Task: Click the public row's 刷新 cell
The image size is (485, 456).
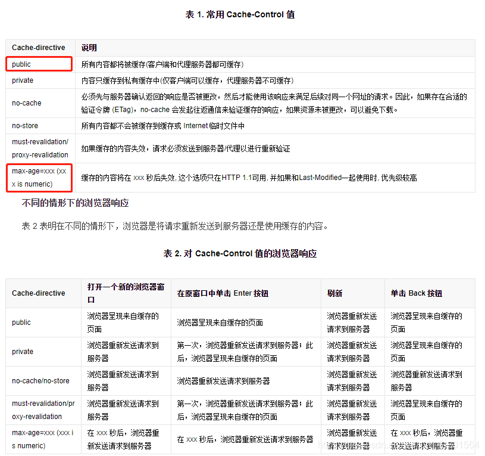Action: tap(352, 322)
